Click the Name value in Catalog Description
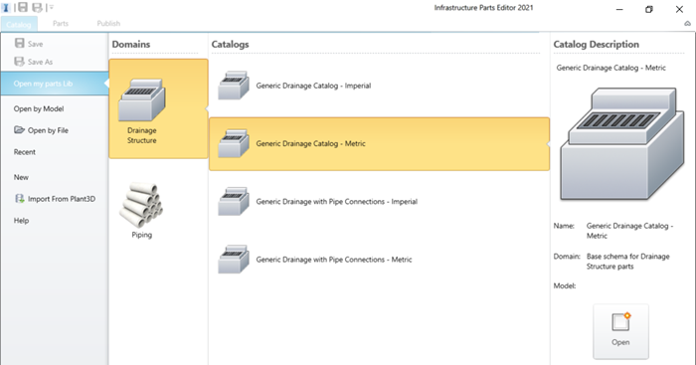The image size is (696, 365). pos(629,231)
